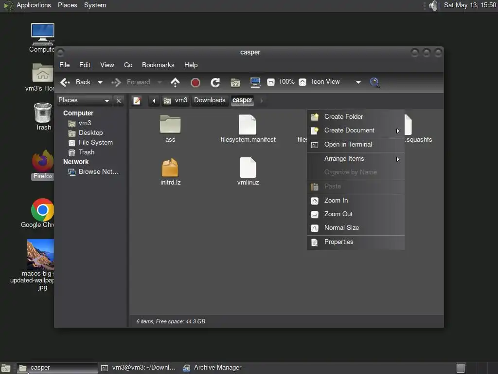Viewport: 498px width, 374px height.
Task: Choose Zoom Out from context menu
Action: point(356,214)
